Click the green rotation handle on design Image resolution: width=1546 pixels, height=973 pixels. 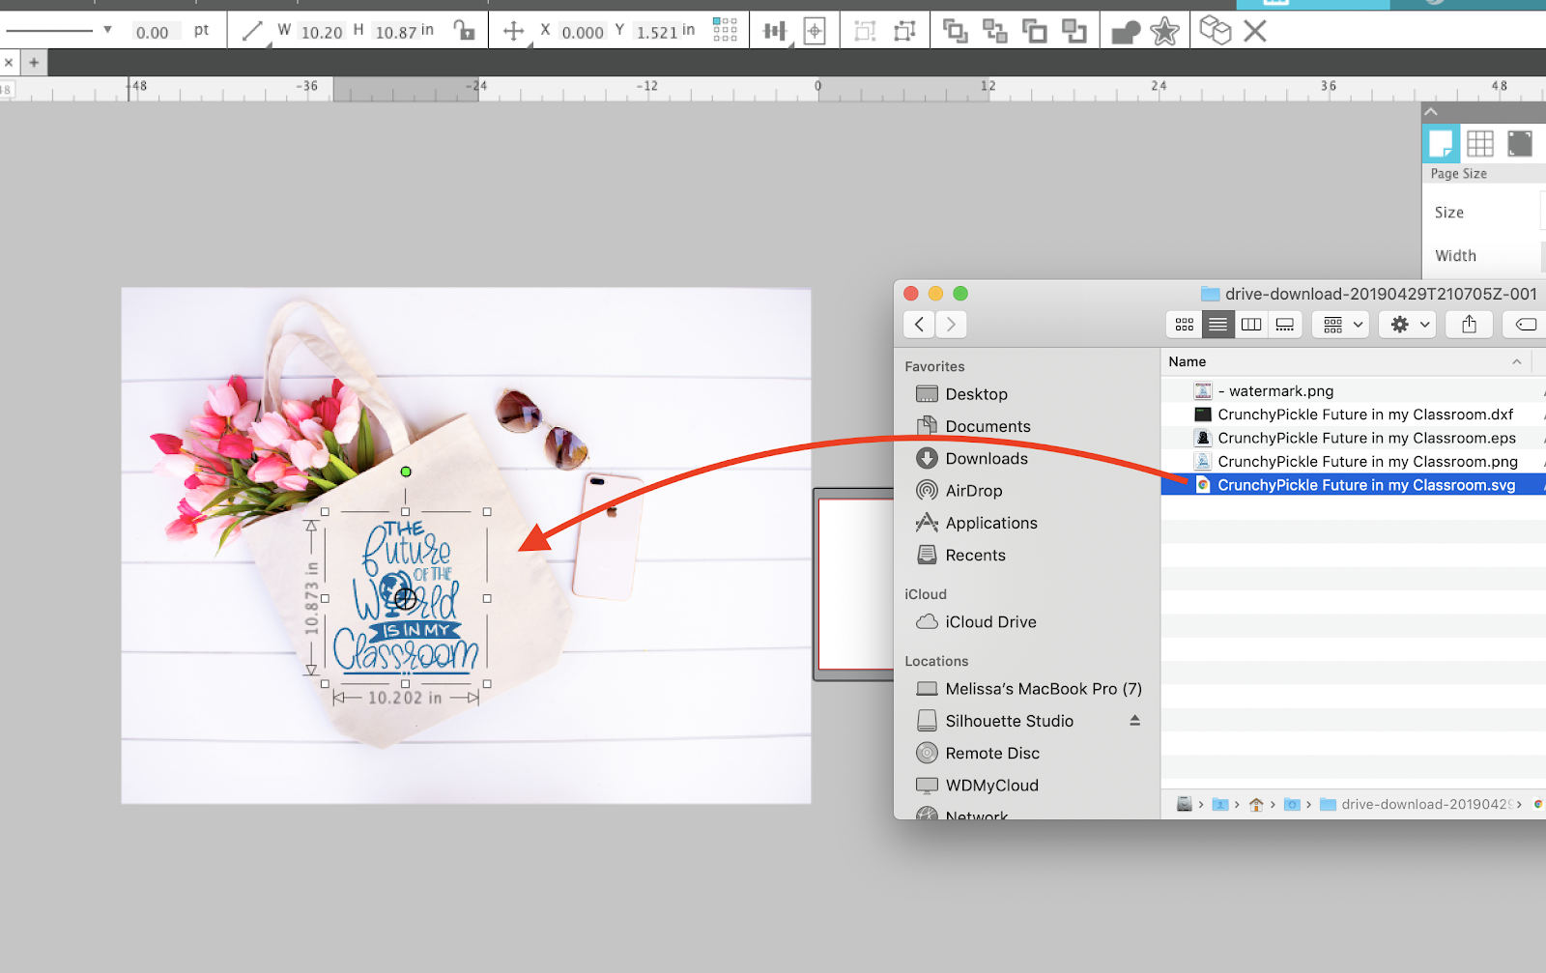pyautogui.click(x=406, y=472)
